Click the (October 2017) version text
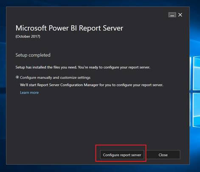This screenshot has height=172, width=200. (28, 36)
